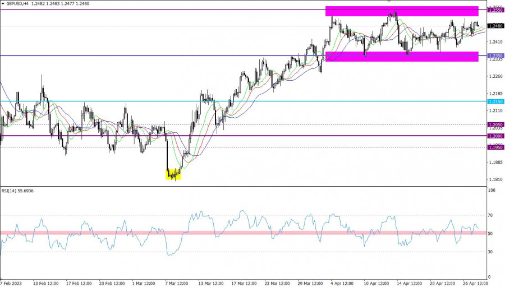Click the yellow highlighted low near 7 Mar
The height and width of the screenshot is (287, 505).
174,174
